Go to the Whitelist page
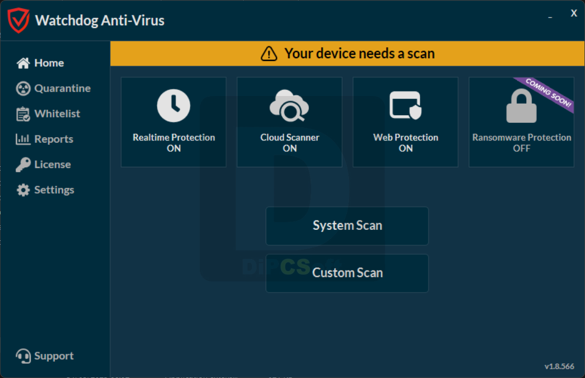 (x=48, y=114)
